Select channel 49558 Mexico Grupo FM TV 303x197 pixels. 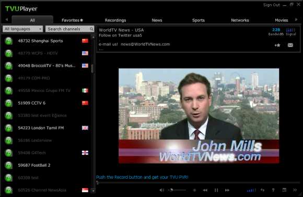click(46, 90)
